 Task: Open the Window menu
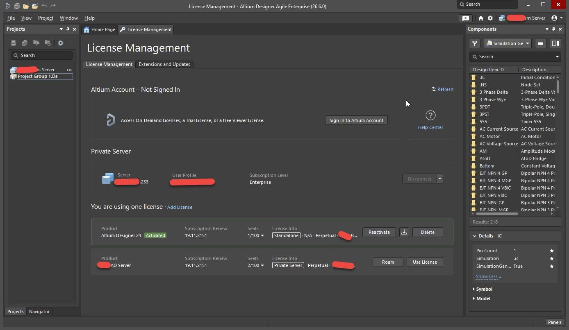click(68, 18)
